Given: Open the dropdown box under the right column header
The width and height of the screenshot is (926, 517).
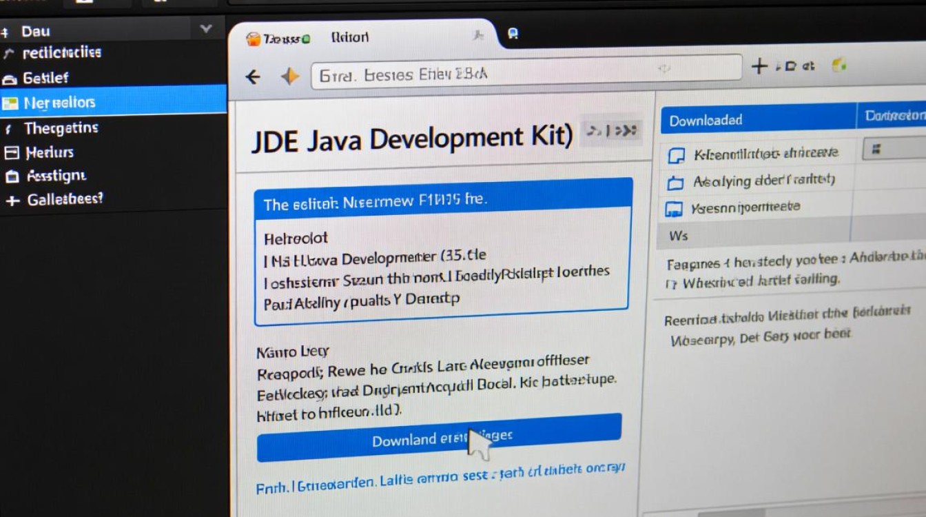Looking at the screenshot, I should 893,150.
